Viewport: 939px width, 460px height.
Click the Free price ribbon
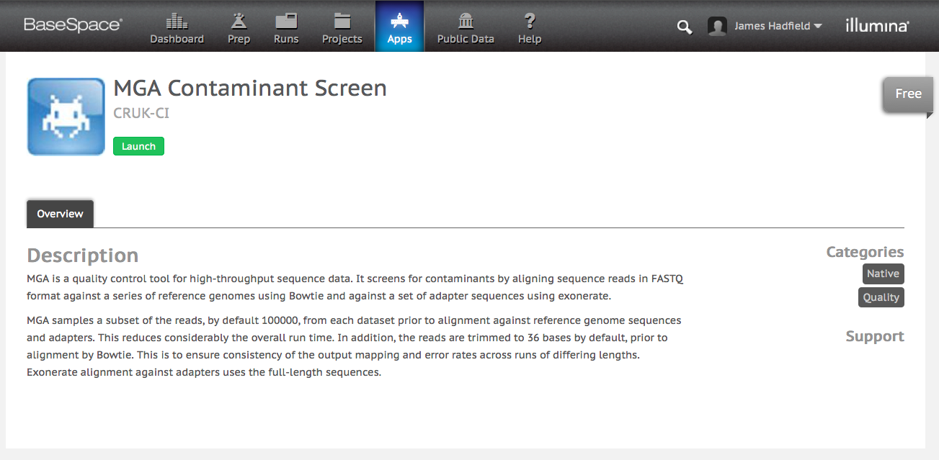[x=907, y=94]
